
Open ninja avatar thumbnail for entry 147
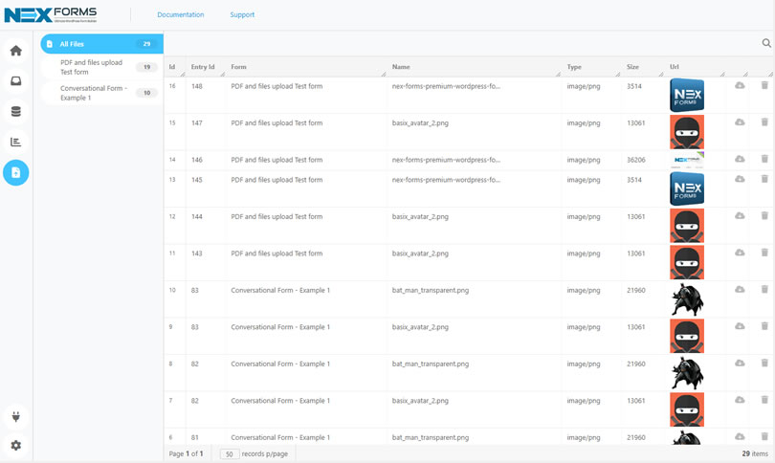687,132
